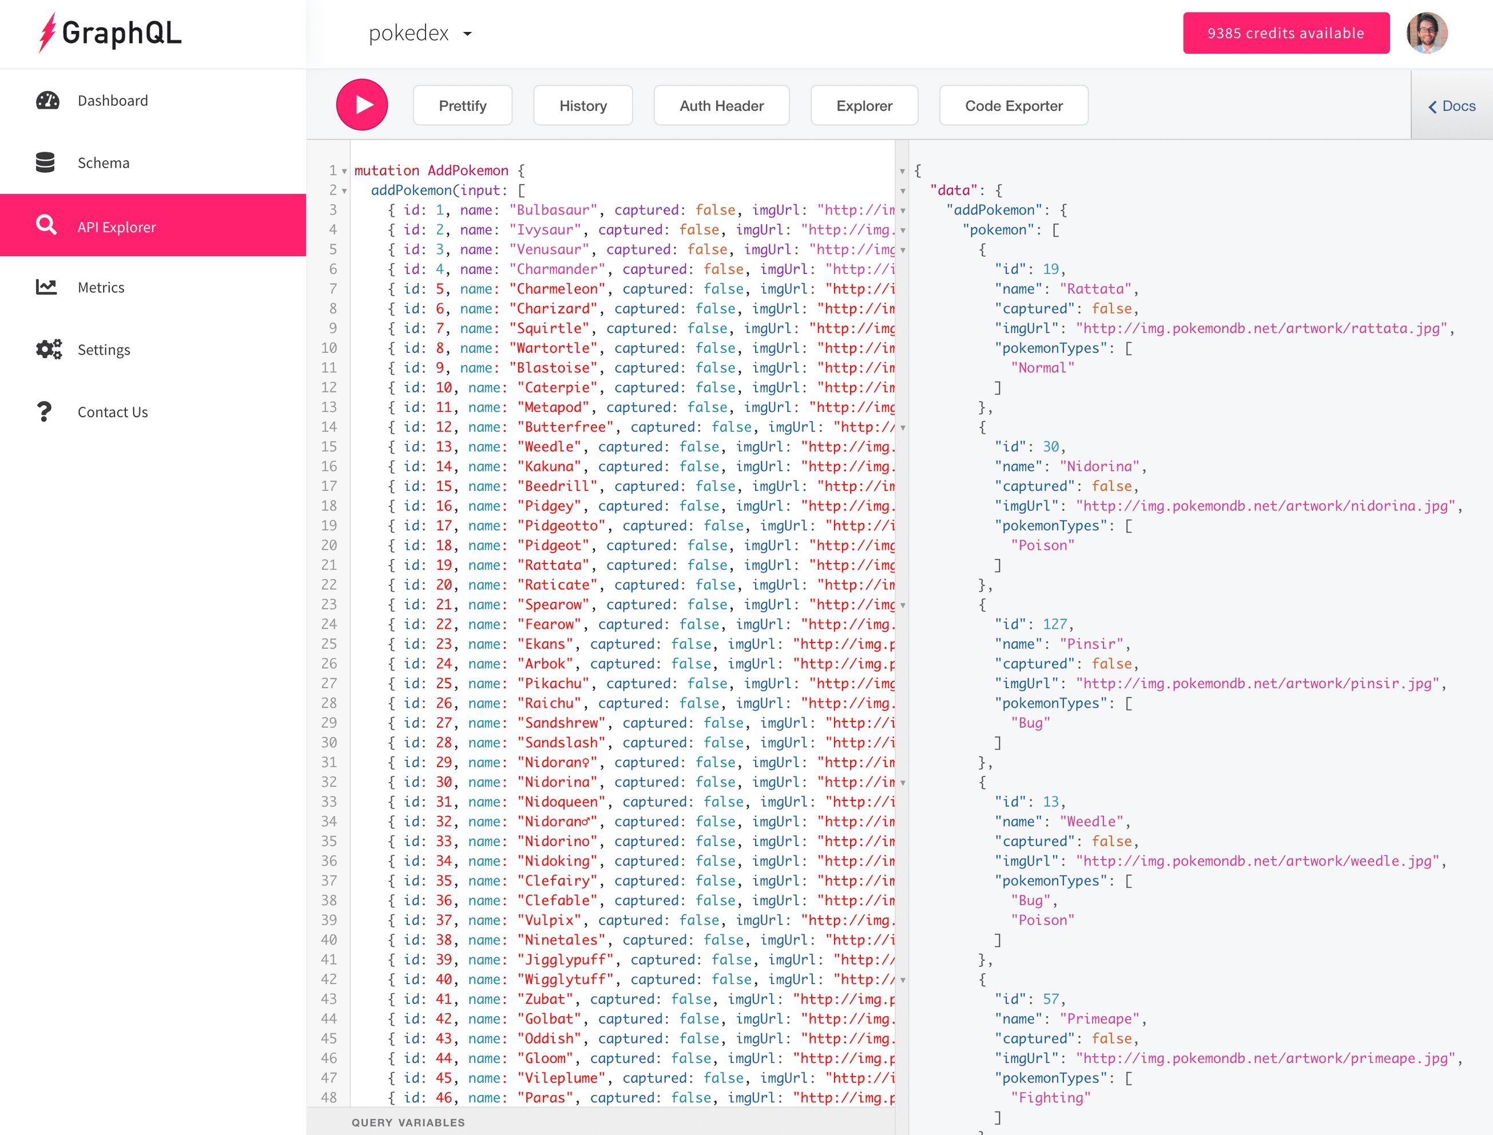
Task: Select API Explorer sidebar item
Action: click(x=153, y=225)
